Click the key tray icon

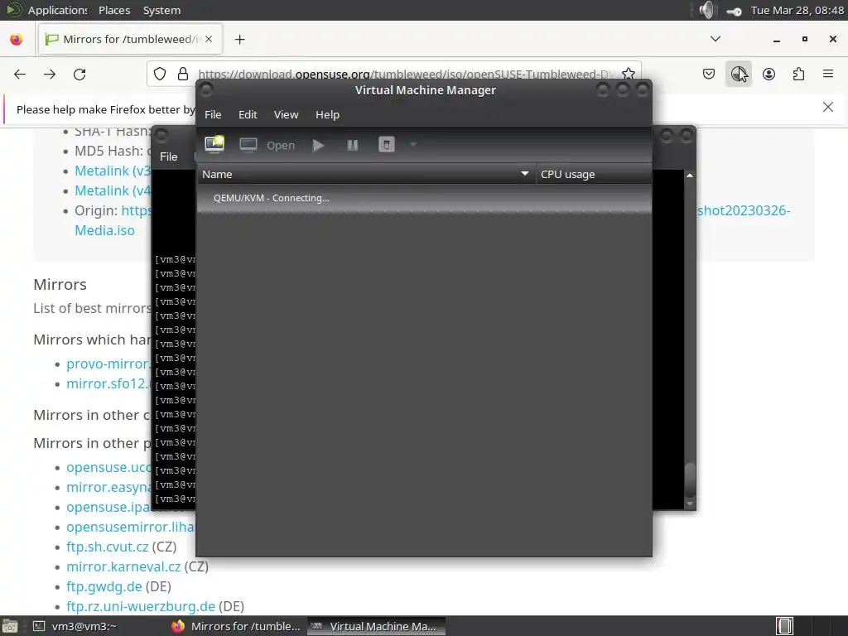click(x=734, y=11)
